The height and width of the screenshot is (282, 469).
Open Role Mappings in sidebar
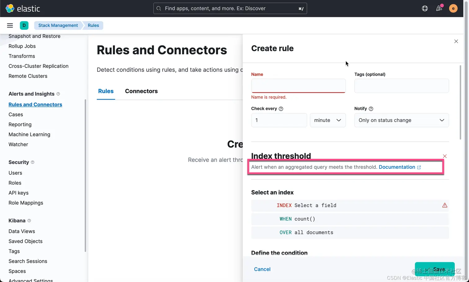tap(26, 203)
